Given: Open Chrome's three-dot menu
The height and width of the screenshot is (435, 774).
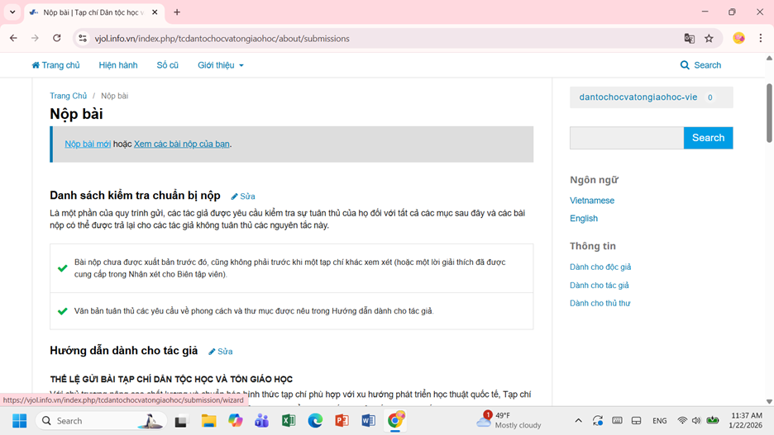Looking at the screenshot, I should pos(760,38).
